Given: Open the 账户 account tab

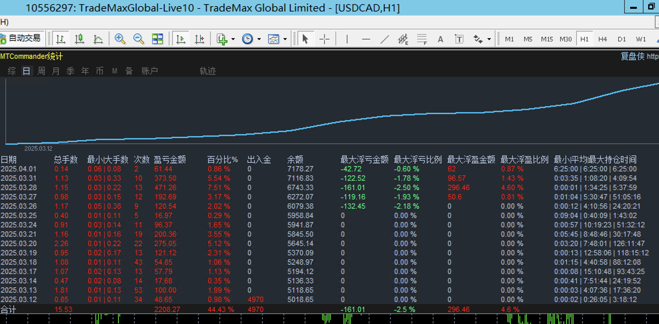Looking at the screenshot, I should pyautogui.click(x=149, y=71).
